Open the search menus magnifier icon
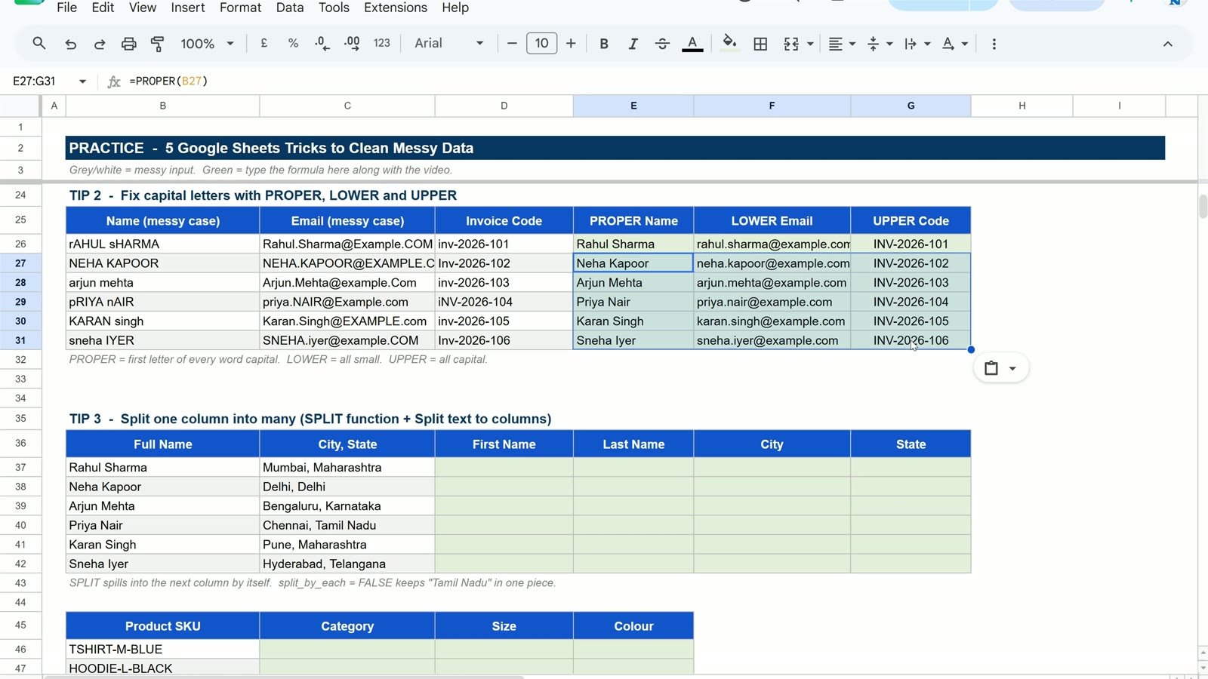 39,44
